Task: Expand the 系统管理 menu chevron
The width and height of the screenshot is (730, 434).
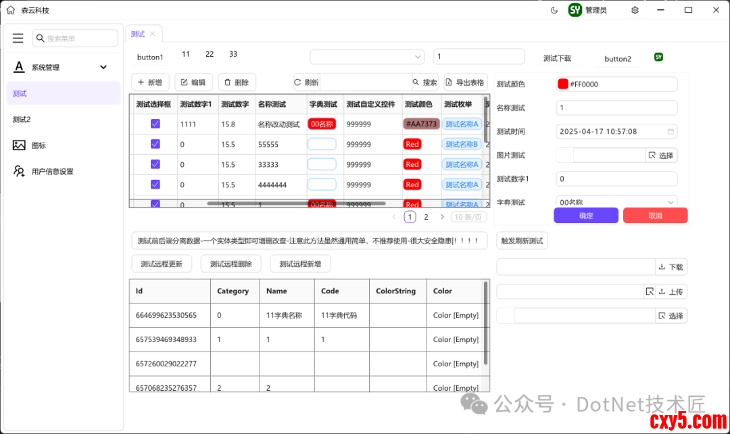Action: 103,67
